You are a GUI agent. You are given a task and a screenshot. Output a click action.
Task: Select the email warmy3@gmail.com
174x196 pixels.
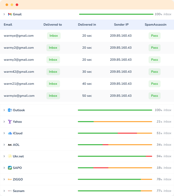point(19,60)
